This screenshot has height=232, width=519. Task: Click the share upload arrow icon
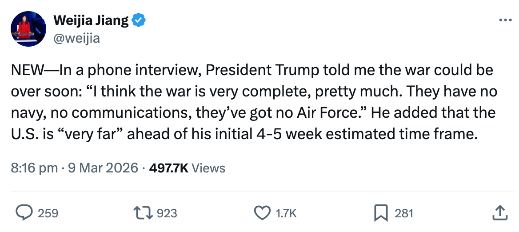(x=499, y=213)
